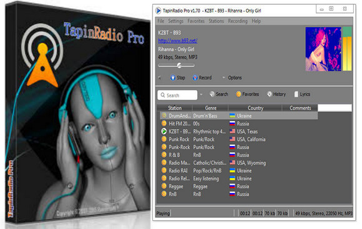The width and height of the screenshot is (362, 229).
Task: Sort by the Comments column header
Action: coord(300,108)
